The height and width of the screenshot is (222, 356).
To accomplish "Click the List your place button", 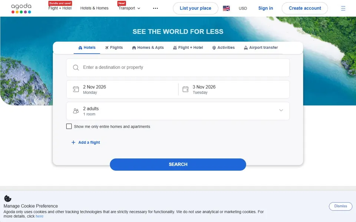I will tap(195, 9).
